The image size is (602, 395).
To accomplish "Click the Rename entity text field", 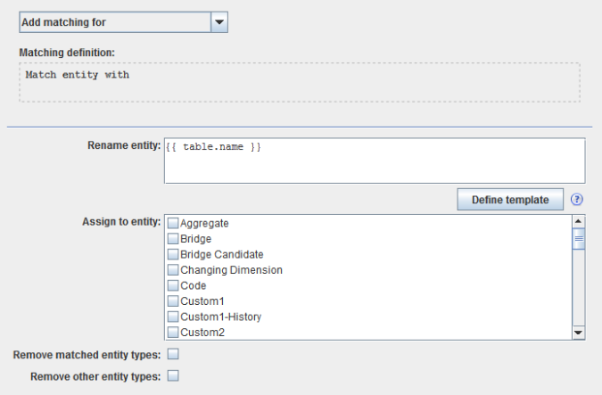I will pyautogui.click(x=375, y=160).
